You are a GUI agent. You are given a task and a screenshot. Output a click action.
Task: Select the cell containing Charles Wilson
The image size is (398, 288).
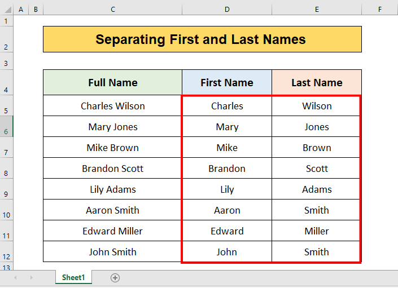pyautogui.click(x=113, y=106)
